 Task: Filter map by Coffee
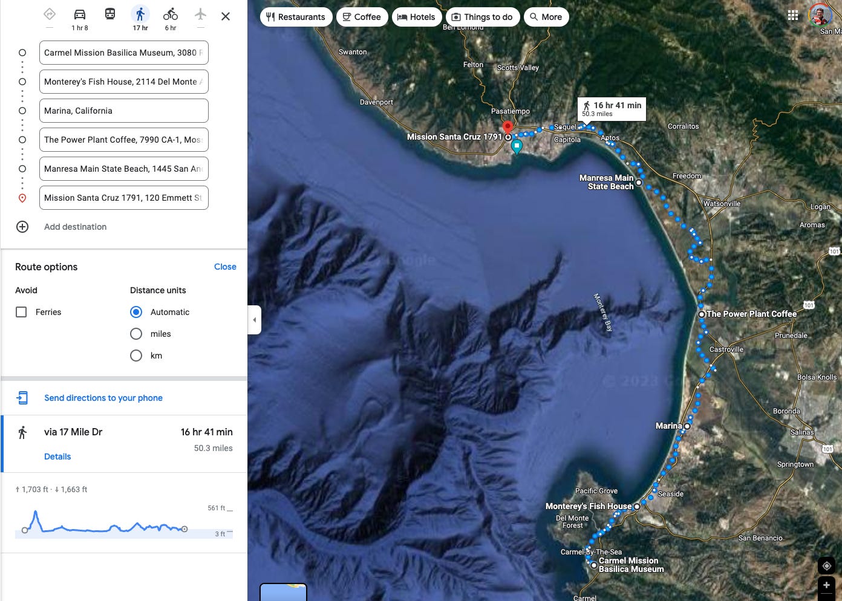tap(362, 17)
